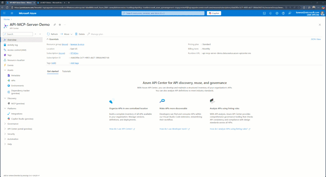Open the help question mark icon
Image resolution: width=326 pixels, height=177 pixels.
click(x=283, y=13)
